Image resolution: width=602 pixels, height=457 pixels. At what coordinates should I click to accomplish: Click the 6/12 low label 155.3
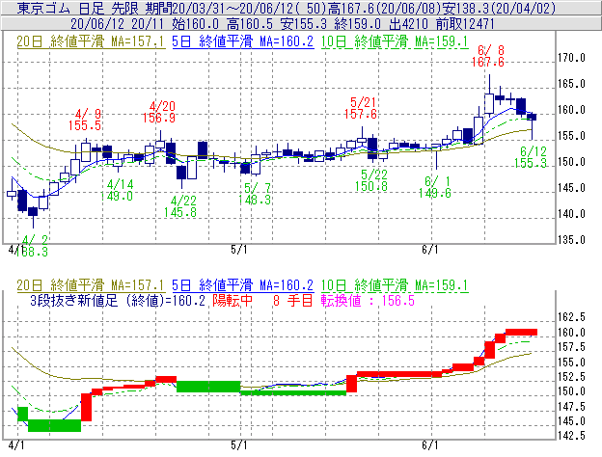pyautogui.click(x=531, y=157)
